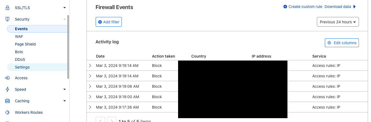Click the sidebar vertical scrollbar
371x122 pixels.
(68, 47)
